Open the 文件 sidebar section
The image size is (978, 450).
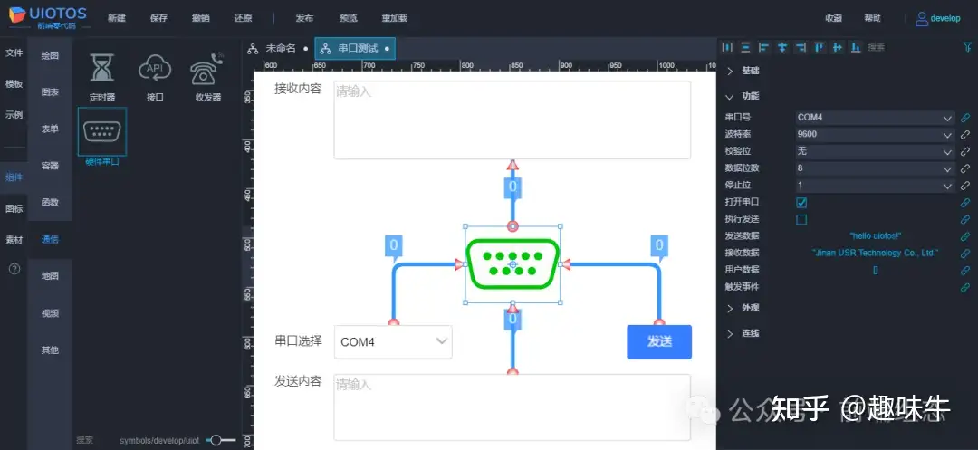(14, 53)
